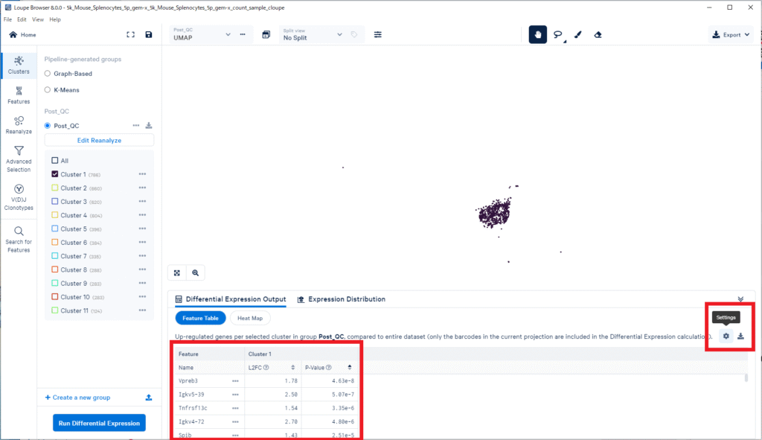Open the Features sidebar panel

19,95
